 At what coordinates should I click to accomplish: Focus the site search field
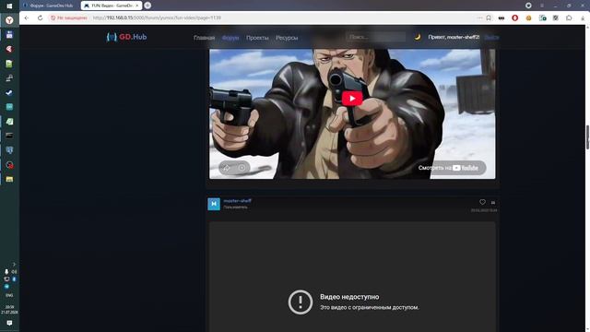pos(375,37)
